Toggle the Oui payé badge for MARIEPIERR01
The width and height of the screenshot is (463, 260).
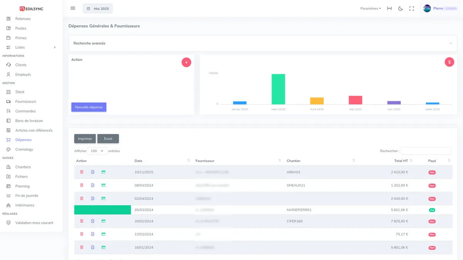pyautogui.click(x=432, y=210)
